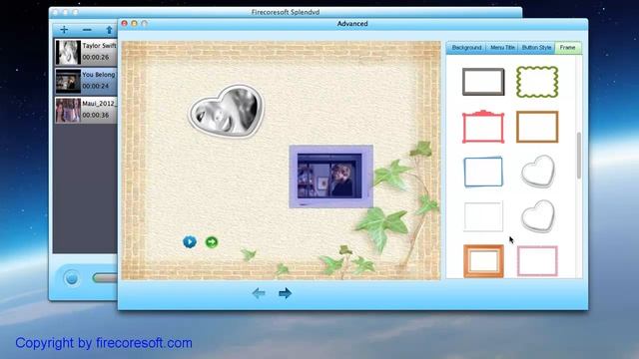Select the heart-shaped video thumbnail
The image size is (639, 359).
227,111
